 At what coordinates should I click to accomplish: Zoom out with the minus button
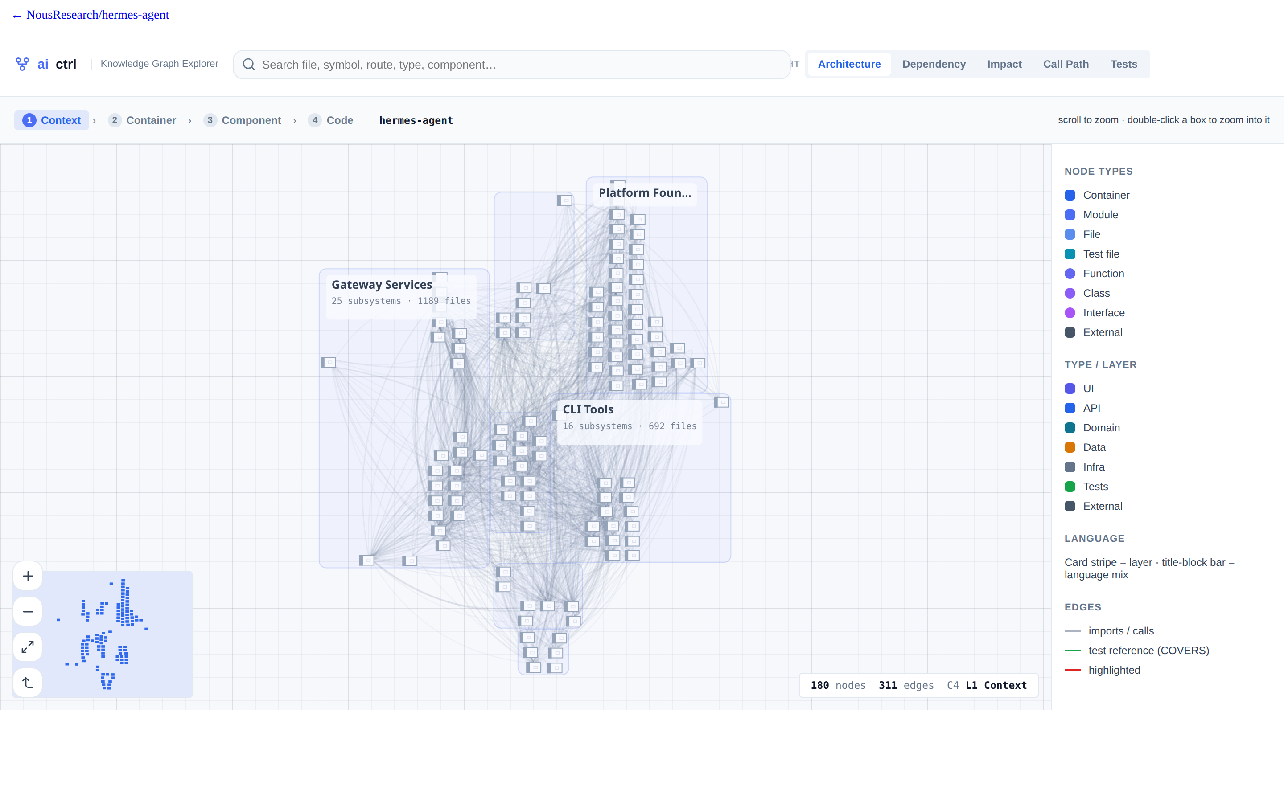coord(28,612)
